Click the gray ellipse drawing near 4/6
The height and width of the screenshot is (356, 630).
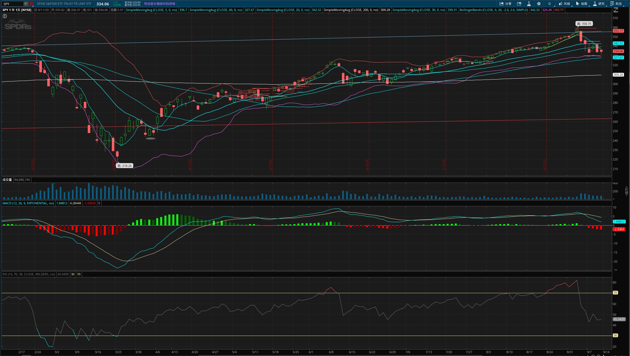pyautogui.click(x=150, y=139)
